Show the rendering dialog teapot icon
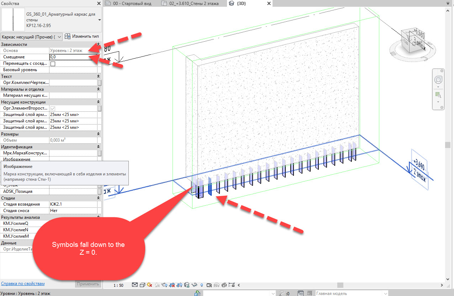 tap(164, 285)
